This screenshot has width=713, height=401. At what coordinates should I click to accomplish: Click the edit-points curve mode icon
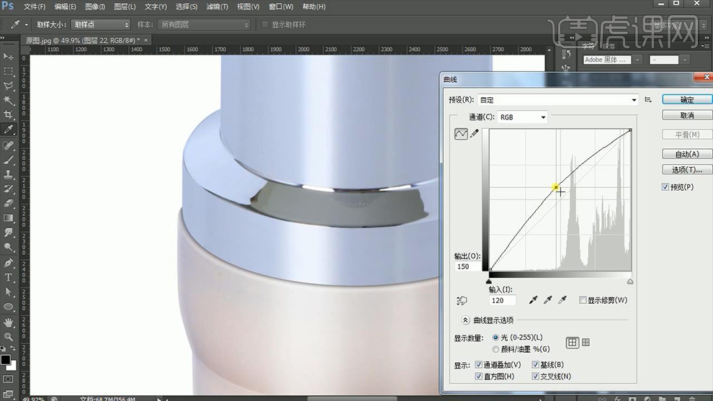click(x=461, y=134)
